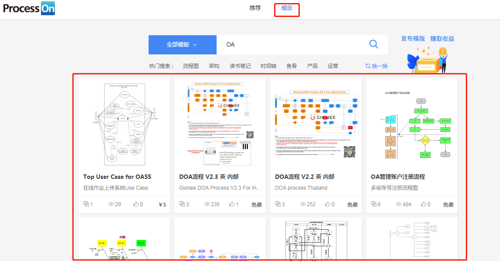
Task: Click the ProcessOn logo
Action: 29,8
